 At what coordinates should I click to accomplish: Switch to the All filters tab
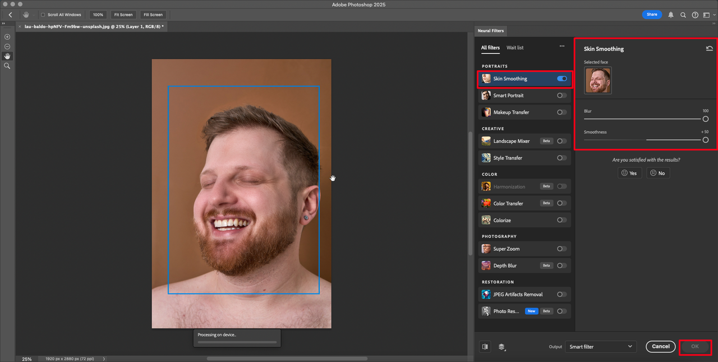point(490,48)
